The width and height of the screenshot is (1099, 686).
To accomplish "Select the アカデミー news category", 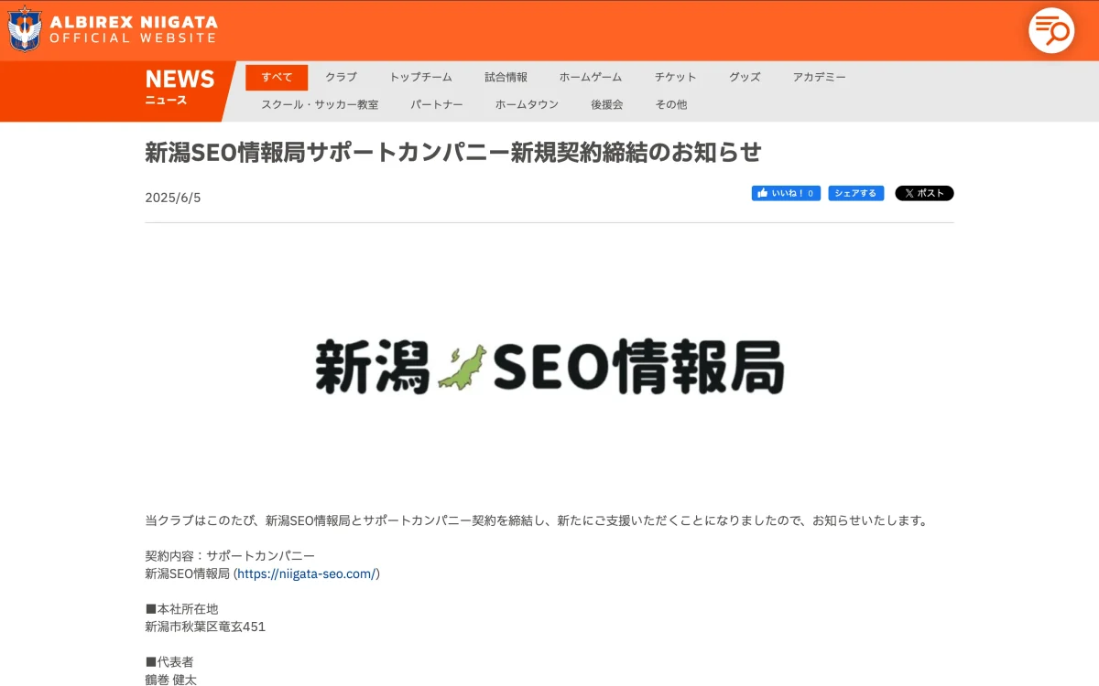I will (x=819, y=78).
